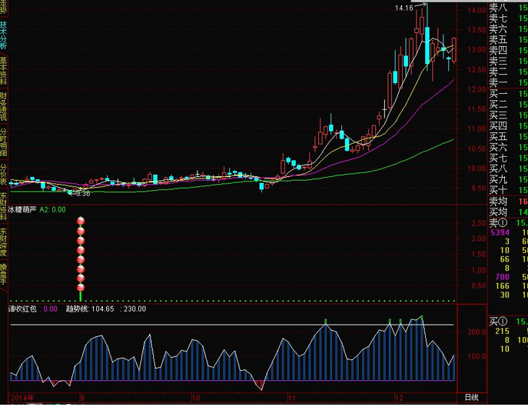This screenshot has height=407, width=528.
Task: Click the 买均 average buy row
Action: [x=508, y=212]
